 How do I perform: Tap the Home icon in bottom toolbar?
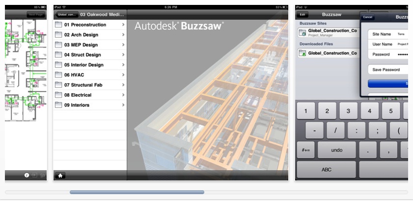60,176
